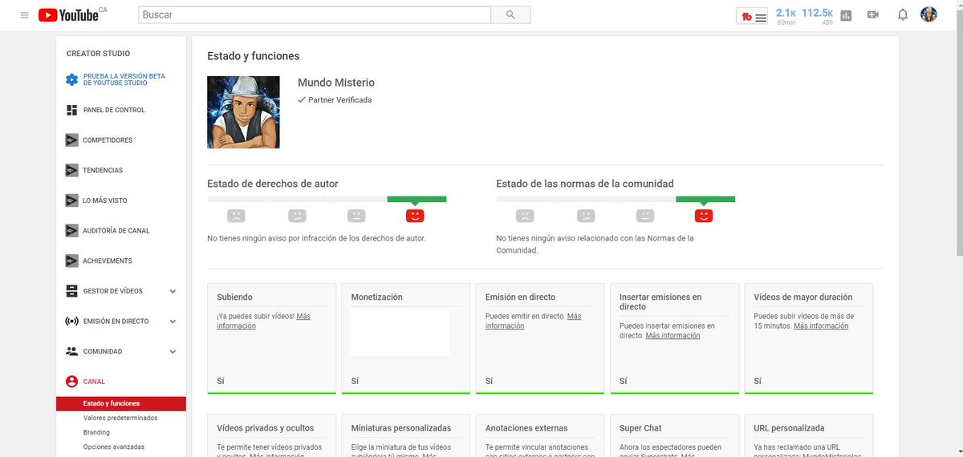Click Más información in Insertar emisiones card
The width and height of the screenshot is (963, 457).
(x=672, y=336)
